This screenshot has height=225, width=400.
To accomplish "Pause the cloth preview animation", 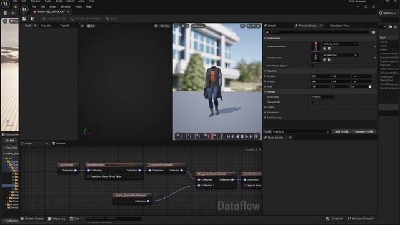I will click(x=242, y=136).
